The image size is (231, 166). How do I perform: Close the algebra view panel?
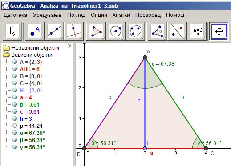coord(69,46)
